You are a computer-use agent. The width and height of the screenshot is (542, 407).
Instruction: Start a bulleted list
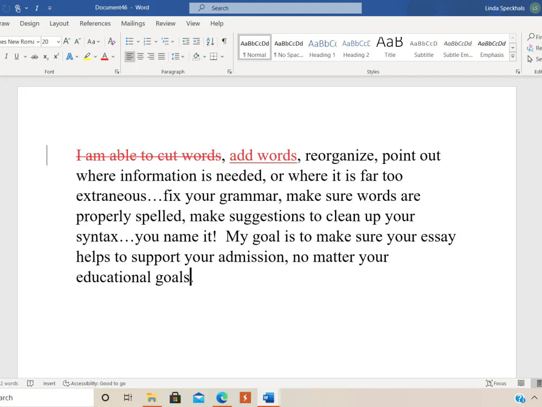click(x=130, y=42)
